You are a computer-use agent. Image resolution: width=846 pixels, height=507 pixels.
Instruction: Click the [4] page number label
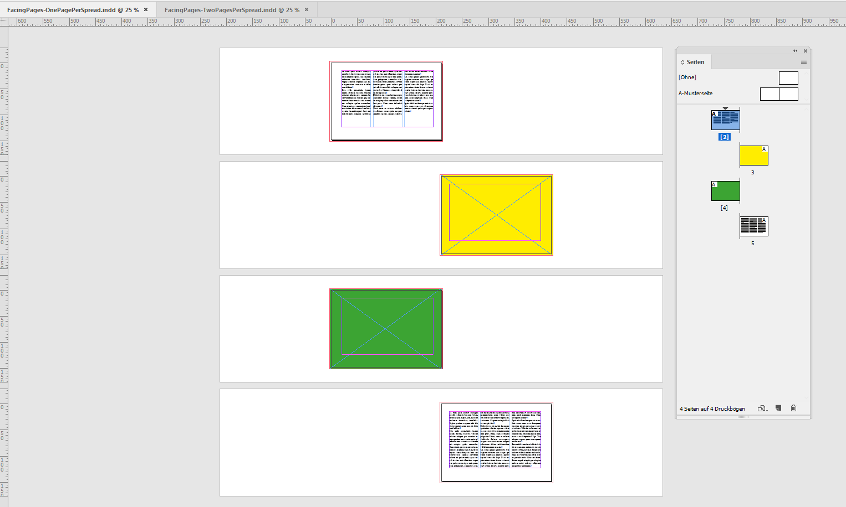click(x=724, y=208)
